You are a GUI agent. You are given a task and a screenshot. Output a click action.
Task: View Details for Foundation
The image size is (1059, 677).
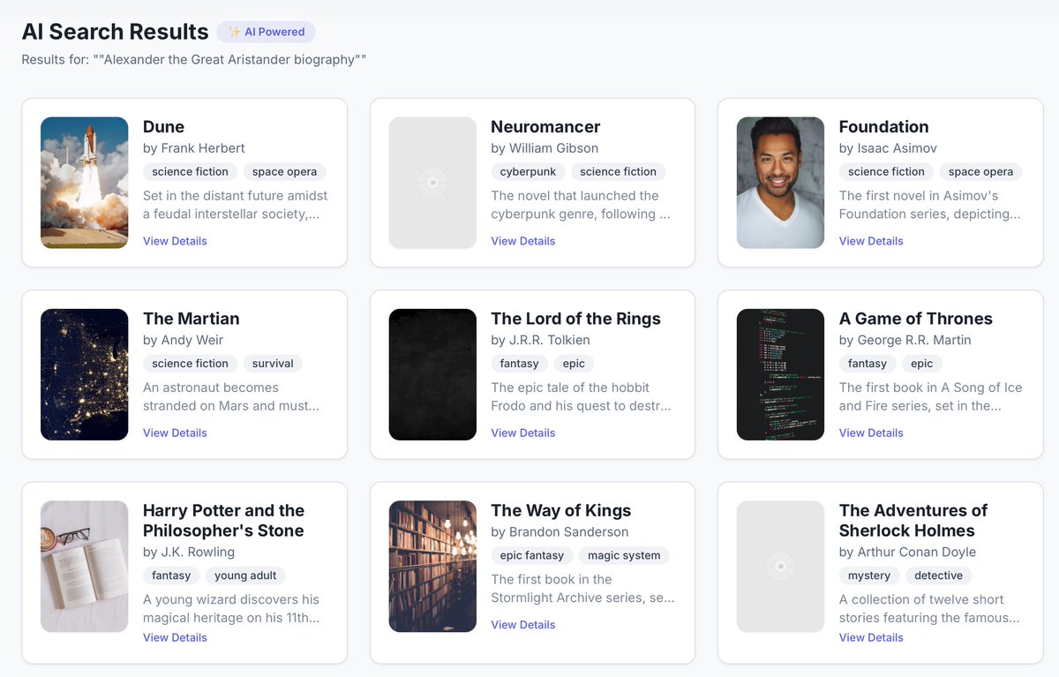click(x=871, y=241)
